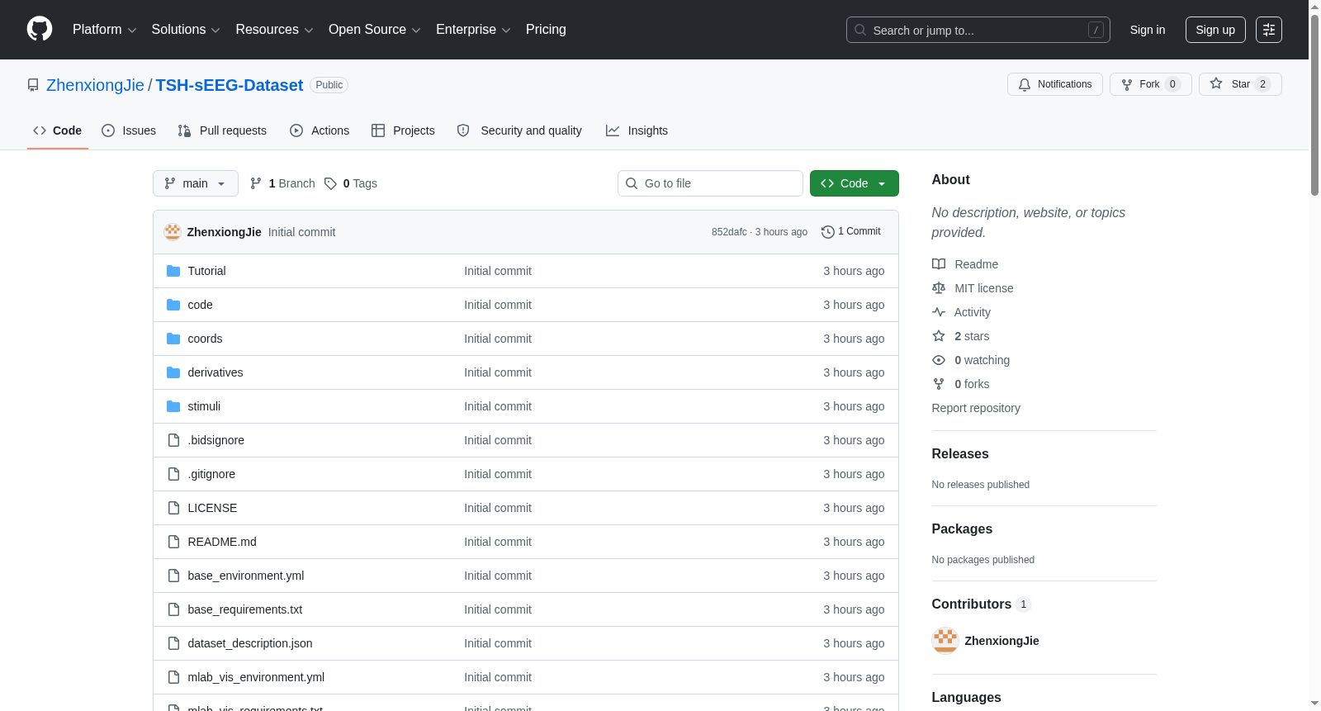Expand the Enterprise menu
Image resolution: width=1321 pixels, height=711 pixels.
473,30
